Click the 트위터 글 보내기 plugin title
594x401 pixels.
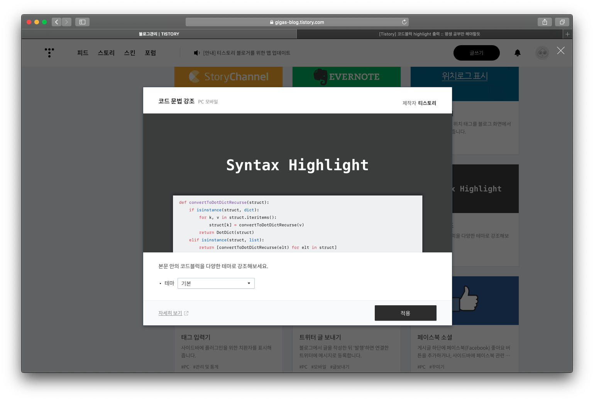point(320,337)
